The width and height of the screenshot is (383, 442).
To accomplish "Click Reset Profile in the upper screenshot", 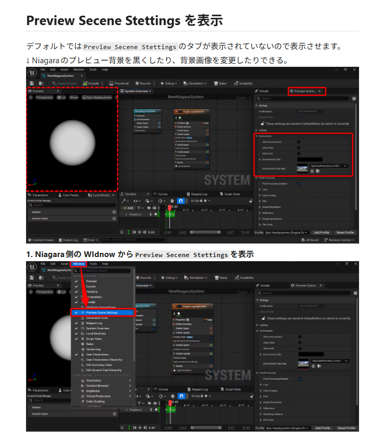I will click(345, 232).
